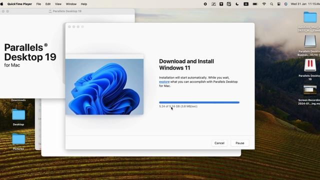Click the date and time in menu bar
Screen dimensions: 320x180
305,4
